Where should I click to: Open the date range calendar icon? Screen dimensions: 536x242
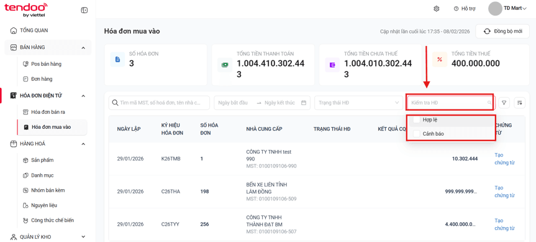304,103
